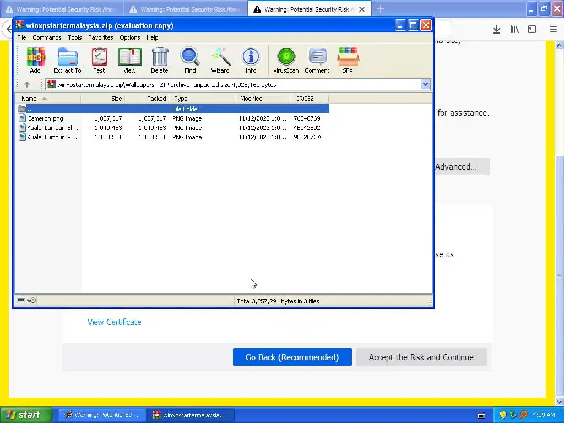Click the File Folder type cell
The height and width of the screenshot is (423, 564).
pyautogui.click(x=186, y=109)
